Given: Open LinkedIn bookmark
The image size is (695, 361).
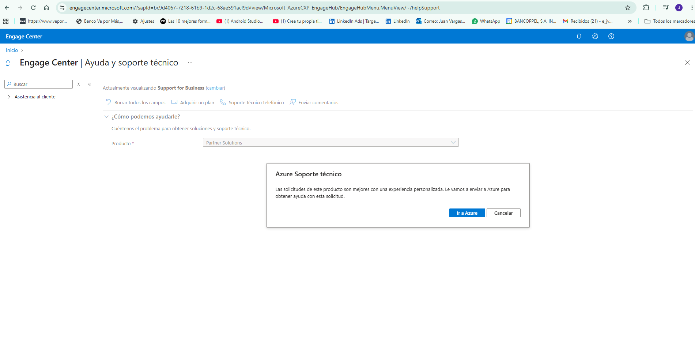Looking at the screenshot, I should click(x=397, y=21).
